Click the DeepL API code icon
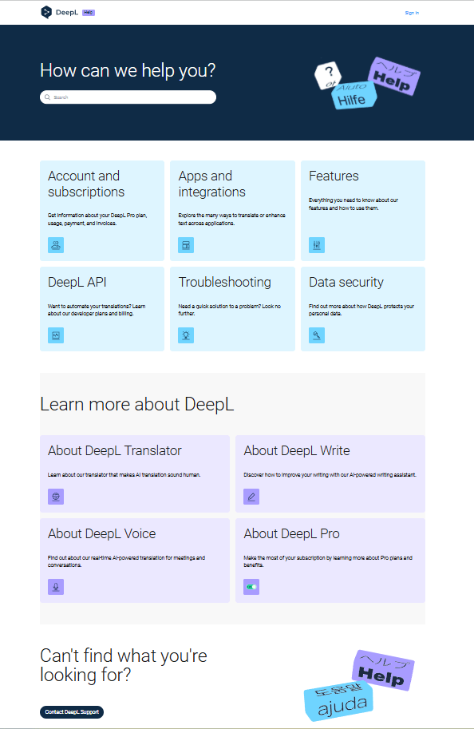 click(56, 335)
